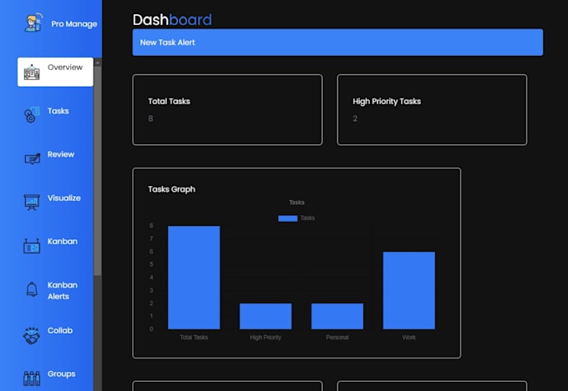Image resolution: width=568 pixels, height=391 pixels.
Task: Open the Overview menu item
Action: coord(55,72)
